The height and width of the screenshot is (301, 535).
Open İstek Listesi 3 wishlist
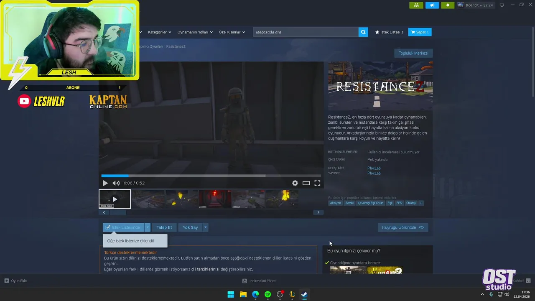click(389, 32)
